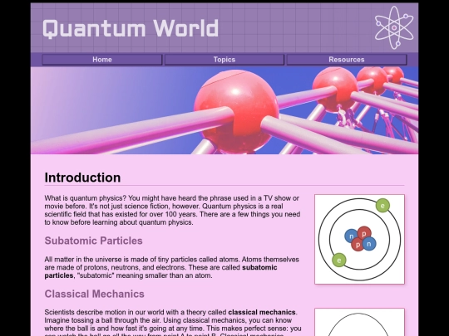Image resolution: width=449 pixels, height=336 pixels.
Task: Click the Introduction heading
Action: 82,178
